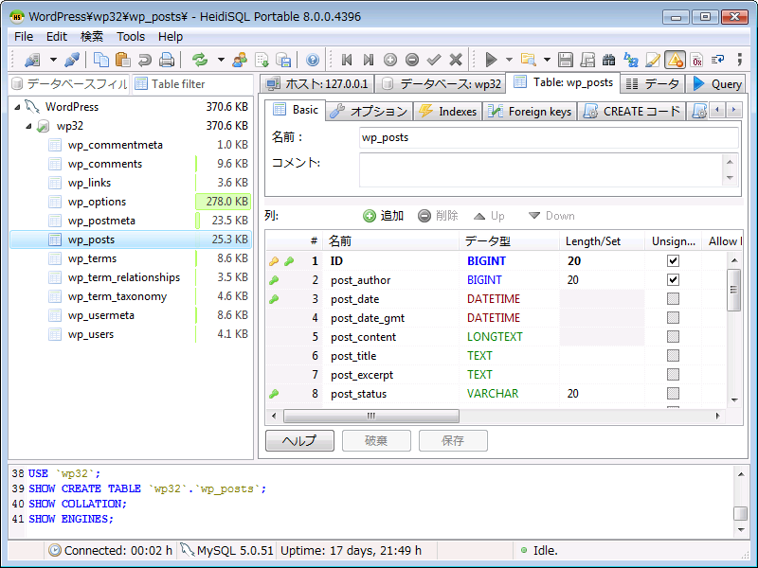The image size is (758, 568).
Task: Click the disconnect plug icon in toolbar
Action: pyautogui.click(x=72, y=60)
